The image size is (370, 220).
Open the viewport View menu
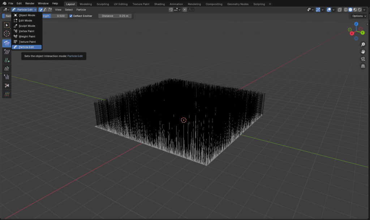point(58,10)
